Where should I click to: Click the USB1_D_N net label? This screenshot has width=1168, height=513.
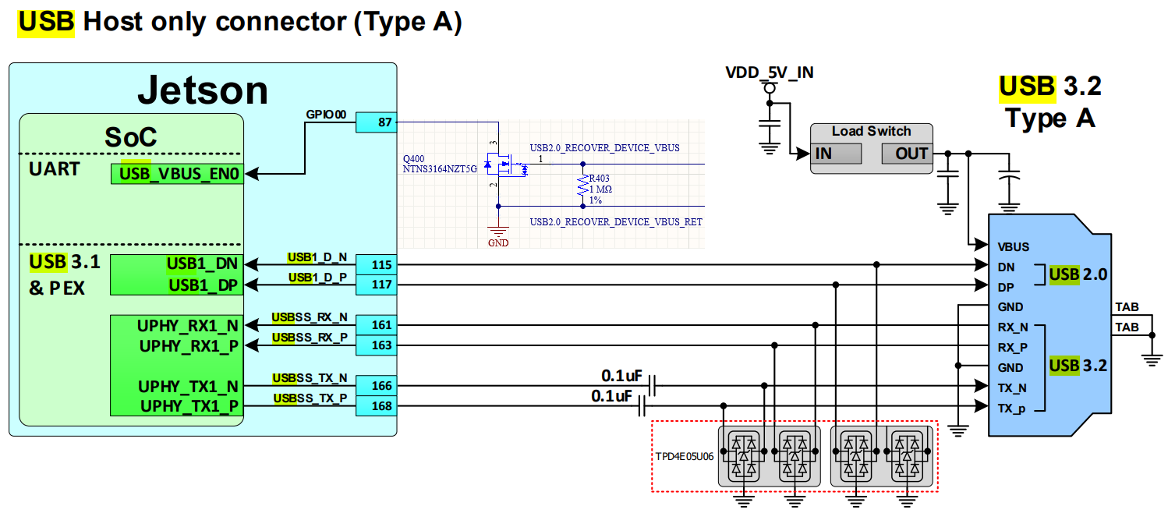[x=319, y=257]
